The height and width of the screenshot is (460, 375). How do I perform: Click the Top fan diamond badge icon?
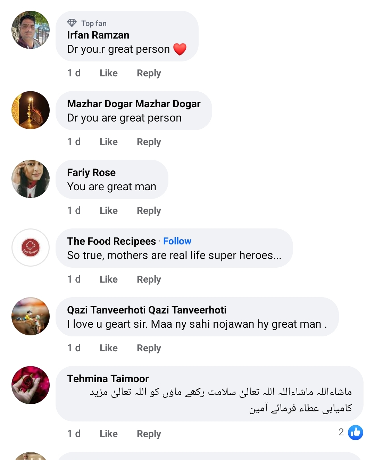(72, 23)
